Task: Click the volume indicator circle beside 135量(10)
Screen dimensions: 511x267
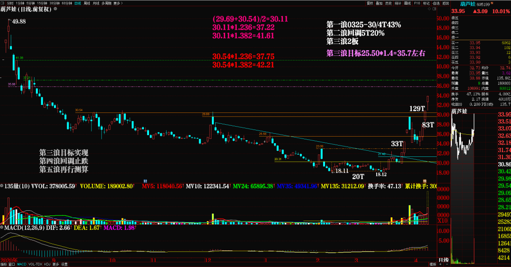Action: [2, 186]
